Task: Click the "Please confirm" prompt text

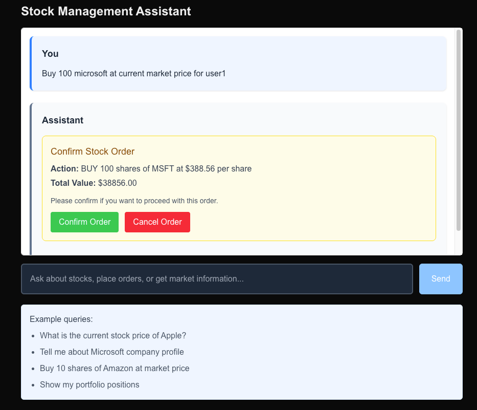Action: tap(134, 201)
